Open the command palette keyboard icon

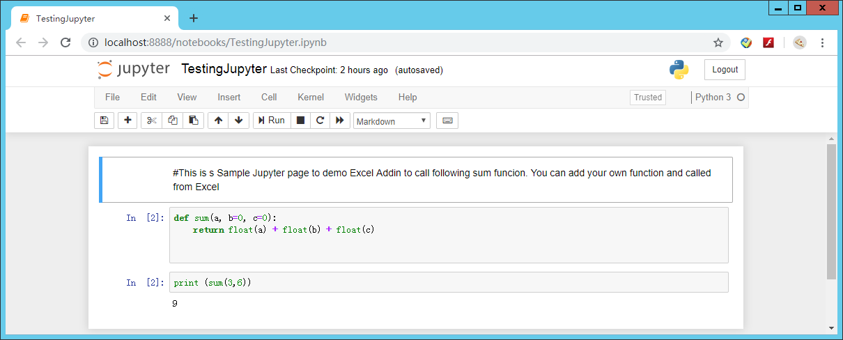click(447, 121)
